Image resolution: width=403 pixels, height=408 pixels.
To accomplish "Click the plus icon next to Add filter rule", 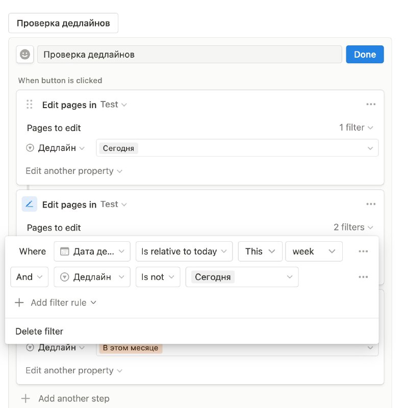I will [x=19, y=302].
